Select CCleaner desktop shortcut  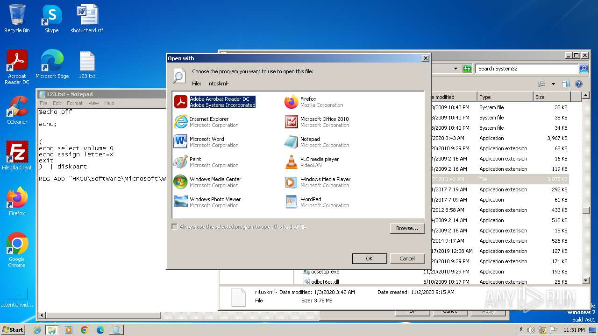pyautogui.click(x=17, y=110)
